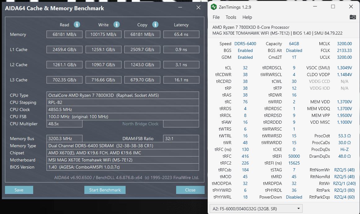
Task: Click the ZenTimings app logo icon
Action: point(214,7)
